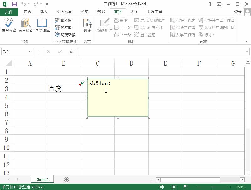Open the 文件 menu
Viewport: 251px width, 190px height.
9,12
